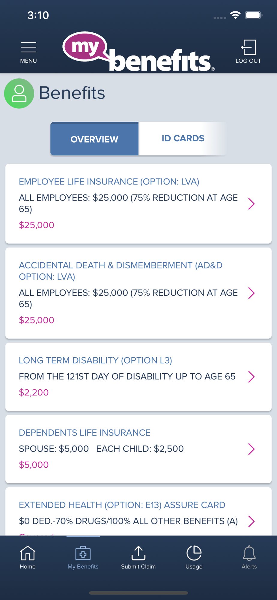Open the hamburger MENU icon
The width and height of the screenshot is (277, 600).
pyautogui.click(x=28, y=47)
